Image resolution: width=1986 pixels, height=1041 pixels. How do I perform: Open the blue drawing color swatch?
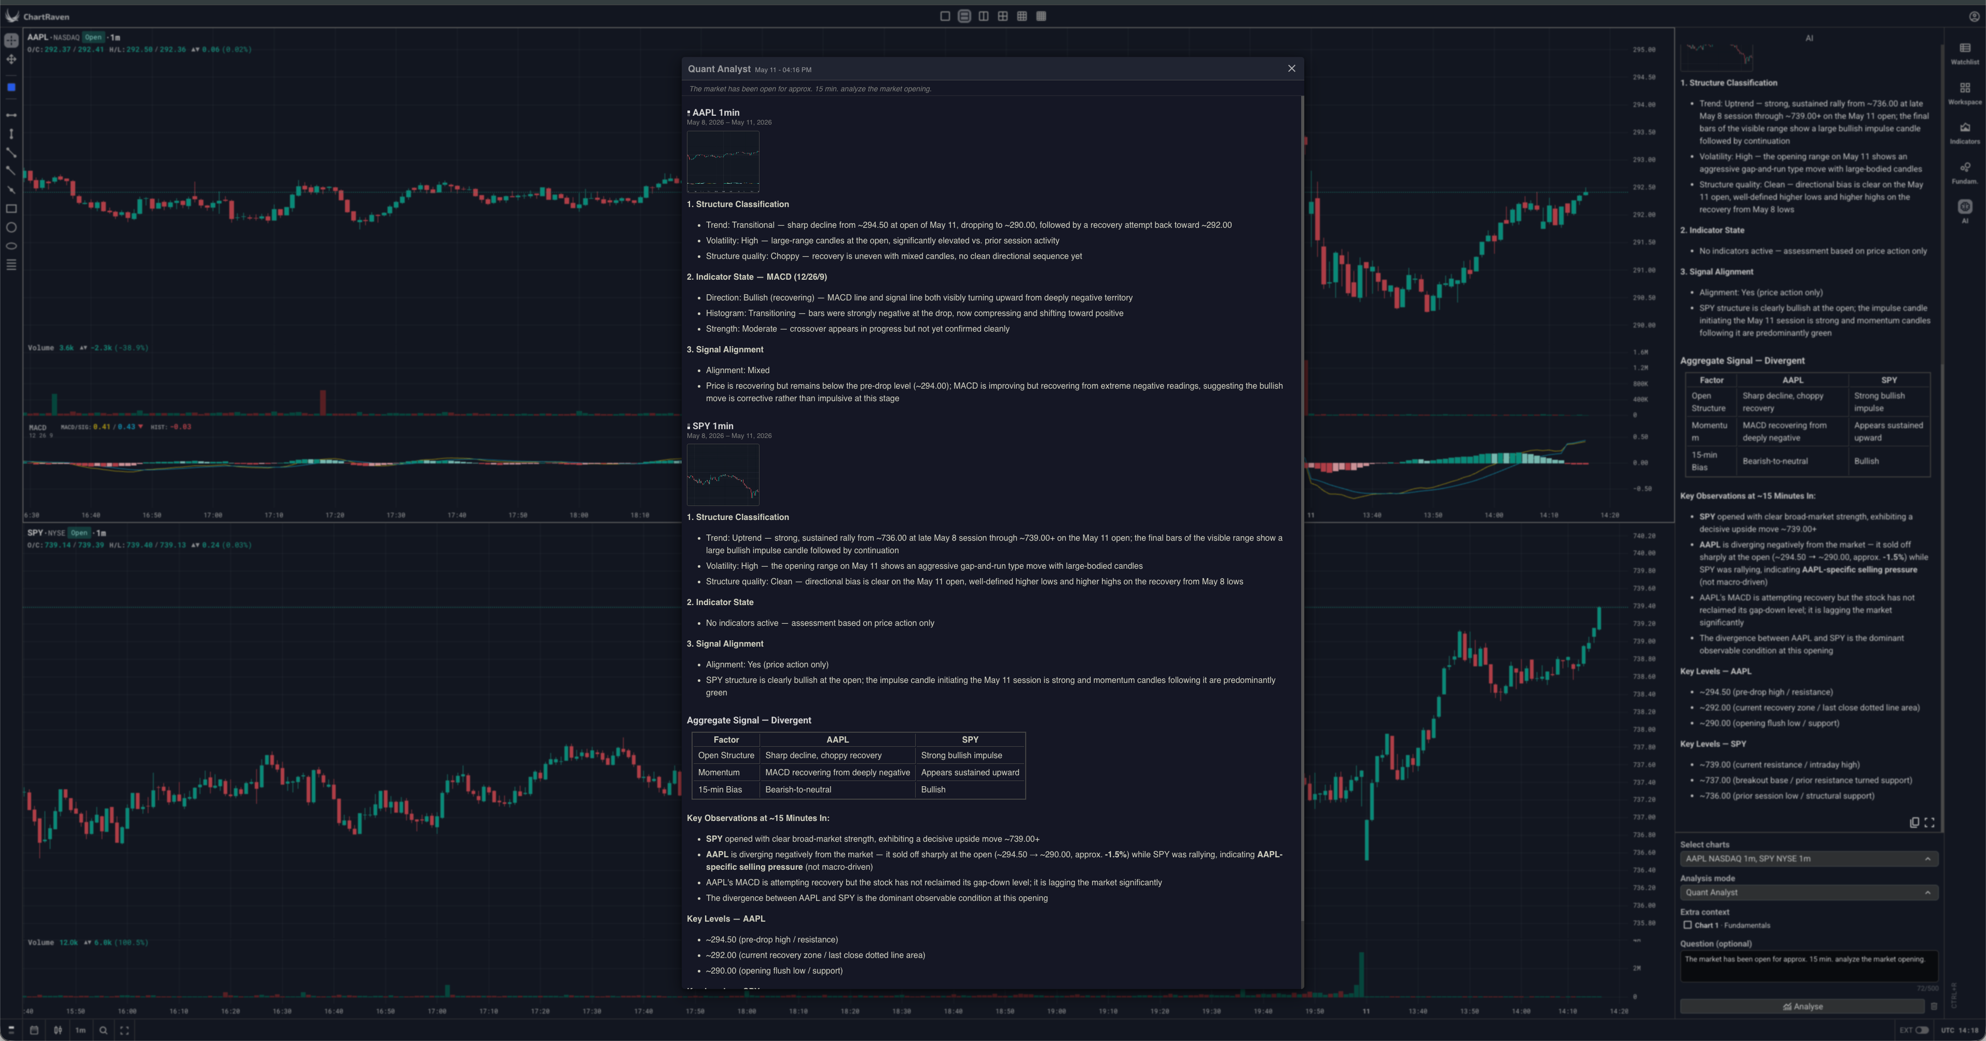pyautogui.click(x=11, y=87)
